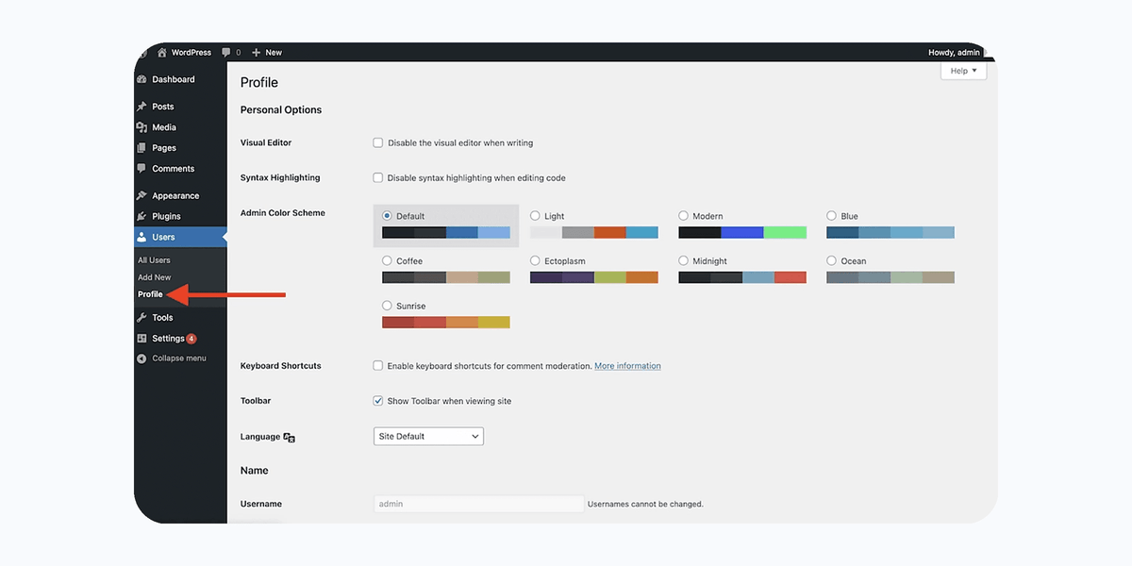Expand the Help dropdown tab
The height and width of the screenshot is (566, 1132).
pos(963,71)
